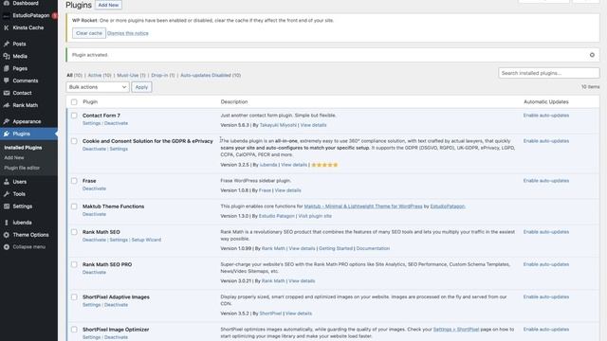Viewport: 607px width, 341px height.
Task: Click the iubenda sidebar icon
Action: (7, 223)
